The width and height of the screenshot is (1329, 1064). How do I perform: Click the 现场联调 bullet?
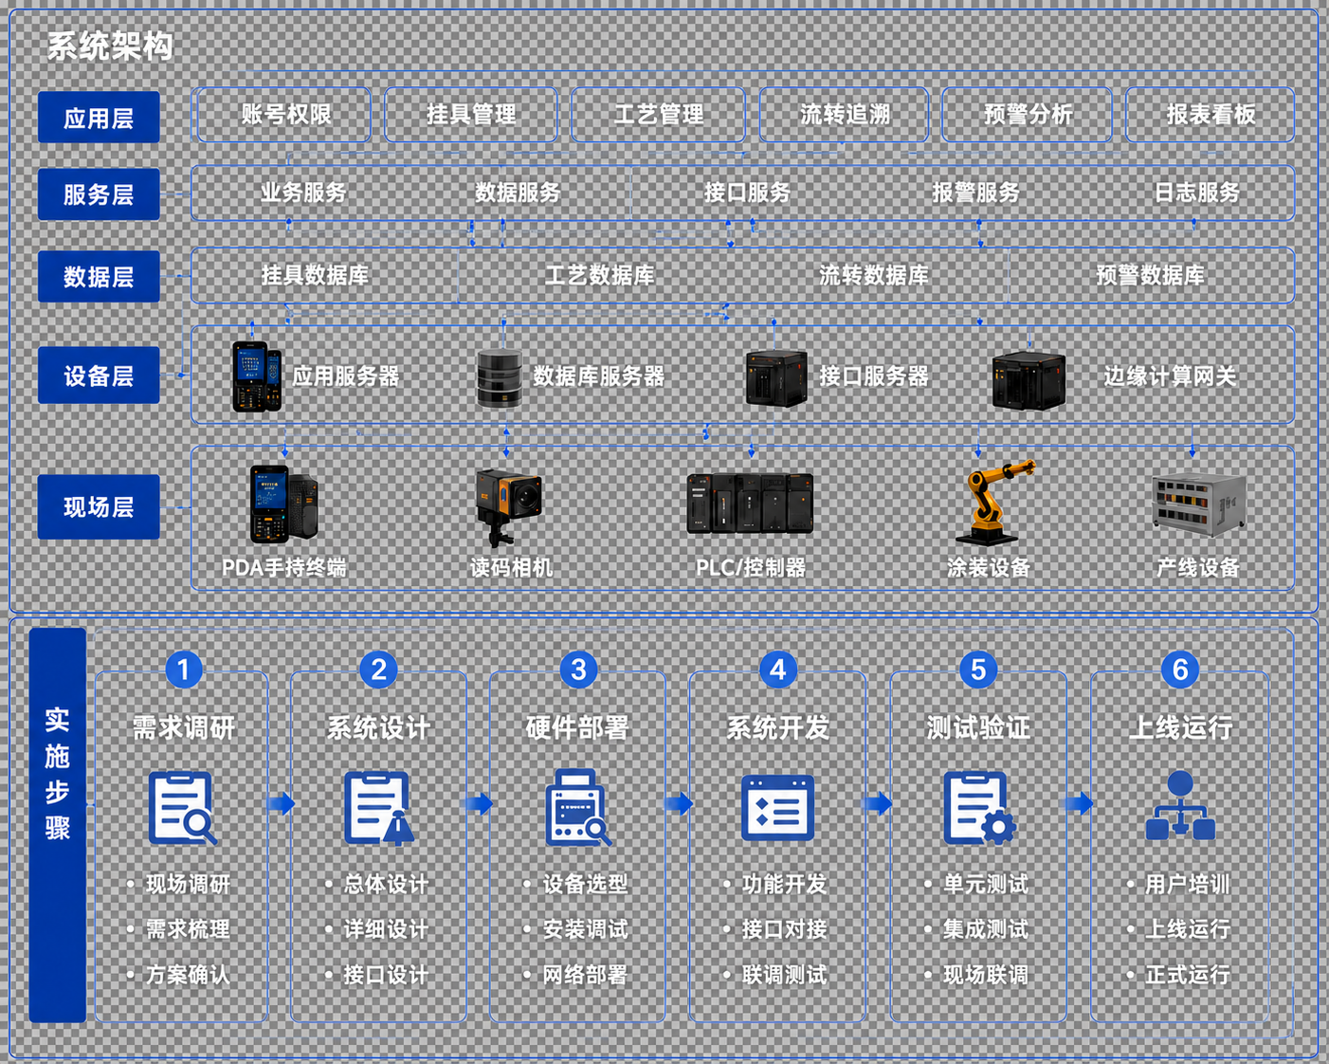(x=986, y=975)
